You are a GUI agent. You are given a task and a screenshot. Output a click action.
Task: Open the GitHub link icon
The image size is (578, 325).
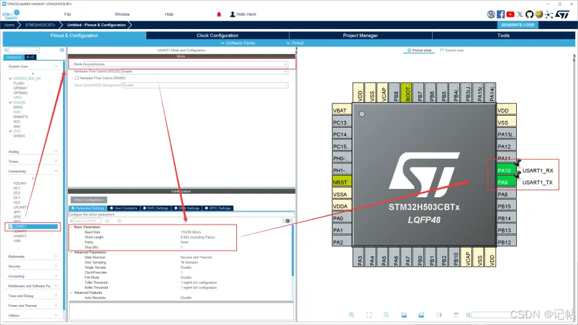[x=530, y=15]
